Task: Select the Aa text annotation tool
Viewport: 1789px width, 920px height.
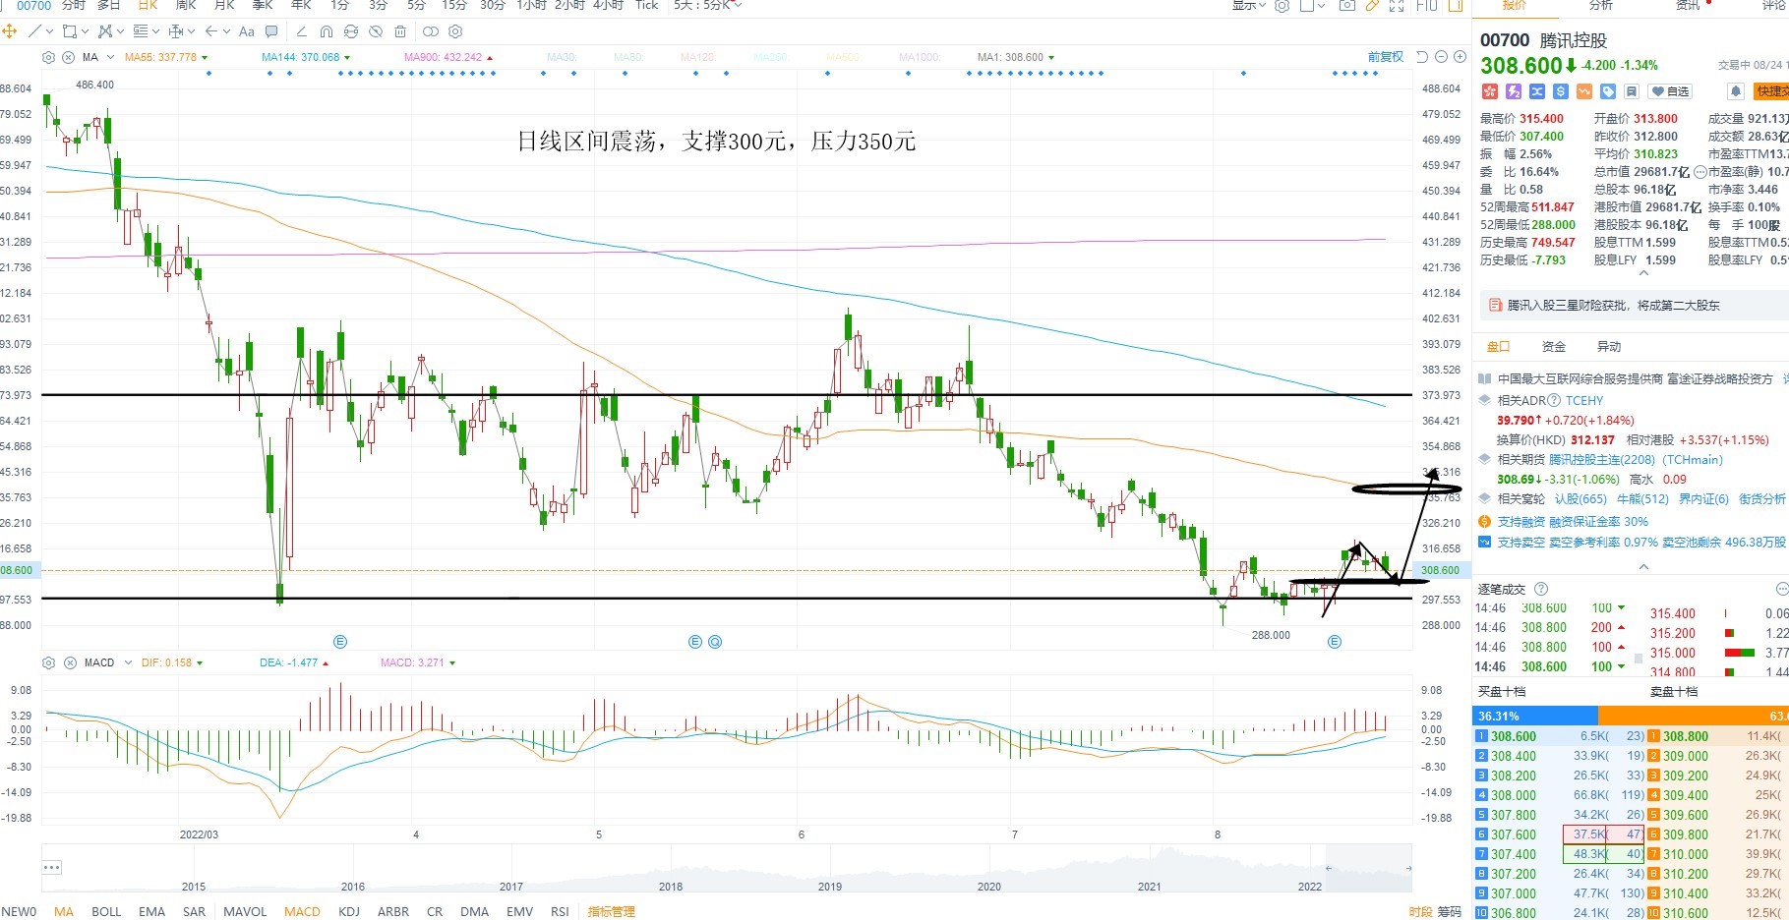Action: coord(247,31)
